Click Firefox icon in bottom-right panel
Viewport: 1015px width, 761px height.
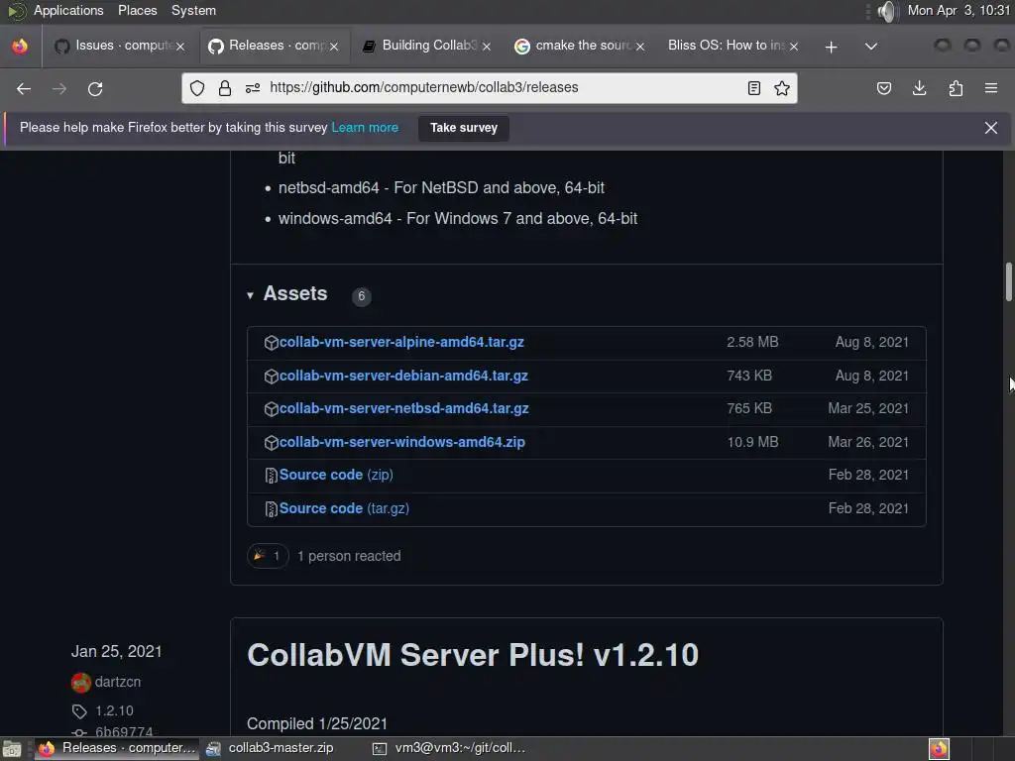pyautogui.click(x=940, y=749)
